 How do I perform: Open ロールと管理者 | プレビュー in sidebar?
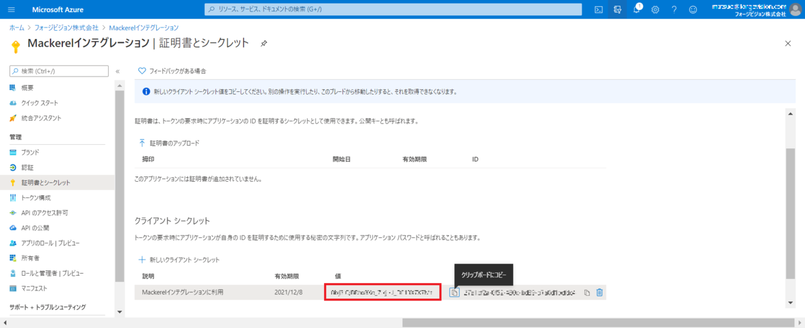click(x=52, y=273)
